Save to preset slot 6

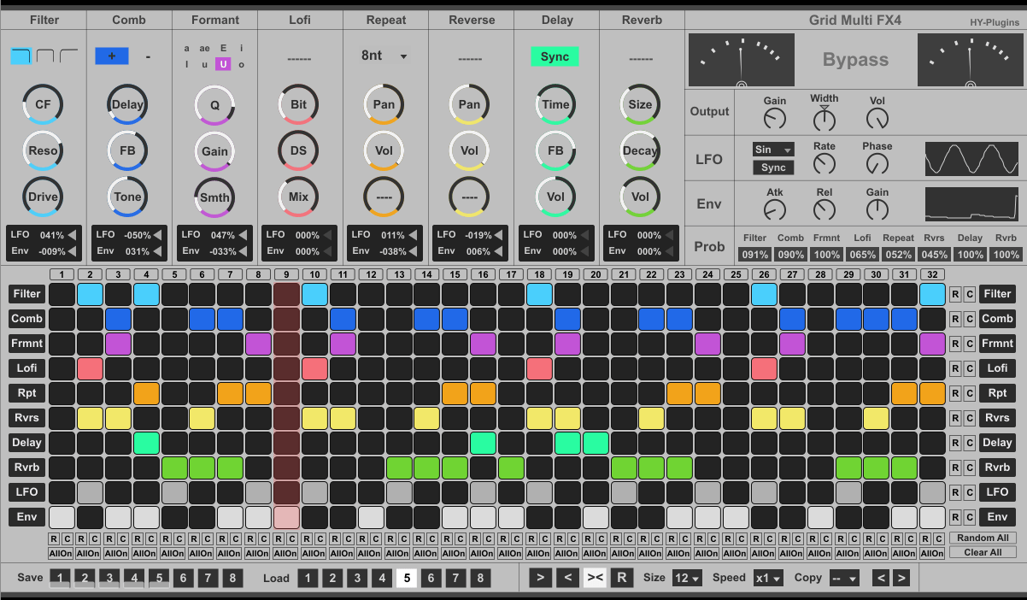(x=183, y=578)
